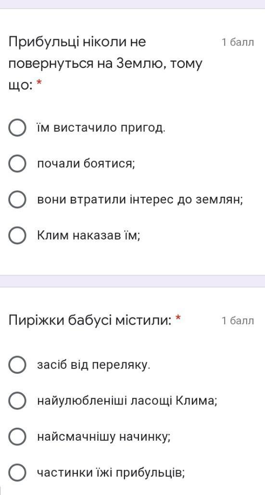Pick the 'Клим наказав їм' radio circle
Image resolution: width=265 pixels, height=495 pixels.
17,235
